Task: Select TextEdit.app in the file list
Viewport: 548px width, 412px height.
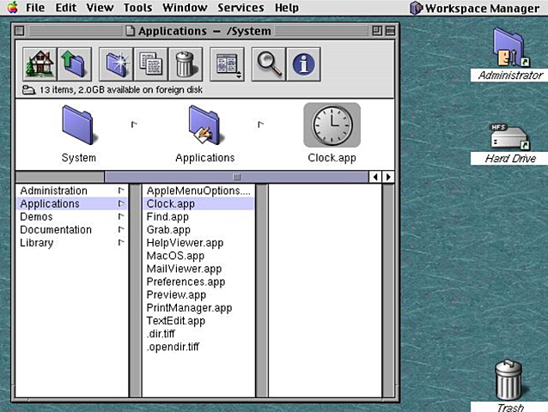Action: click(198, 321)
